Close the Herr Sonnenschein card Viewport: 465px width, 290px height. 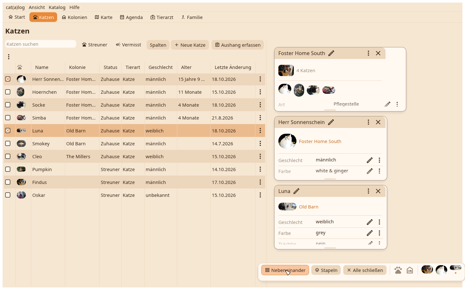coord(378,122)
